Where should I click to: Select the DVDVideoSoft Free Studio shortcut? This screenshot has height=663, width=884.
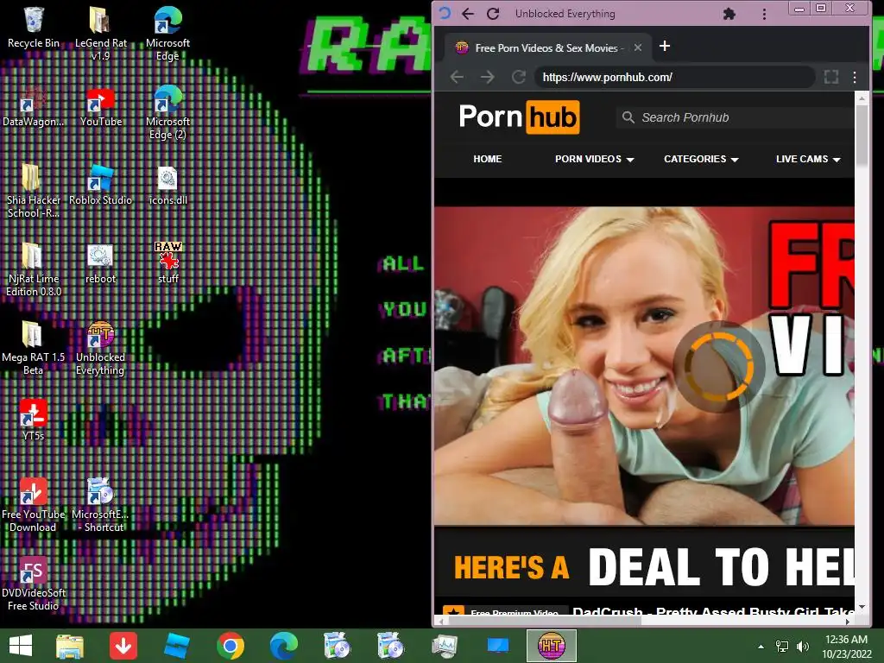pyautogui.click(x=34, y=583)
